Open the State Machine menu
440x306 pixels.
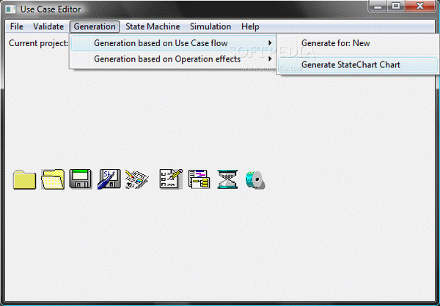pos(153,26)
